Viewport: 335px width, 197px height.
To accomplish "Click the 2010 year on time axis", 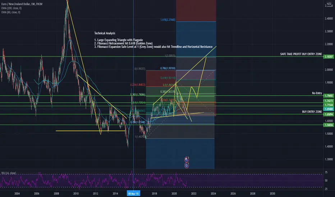I will [x=76, y=193].
